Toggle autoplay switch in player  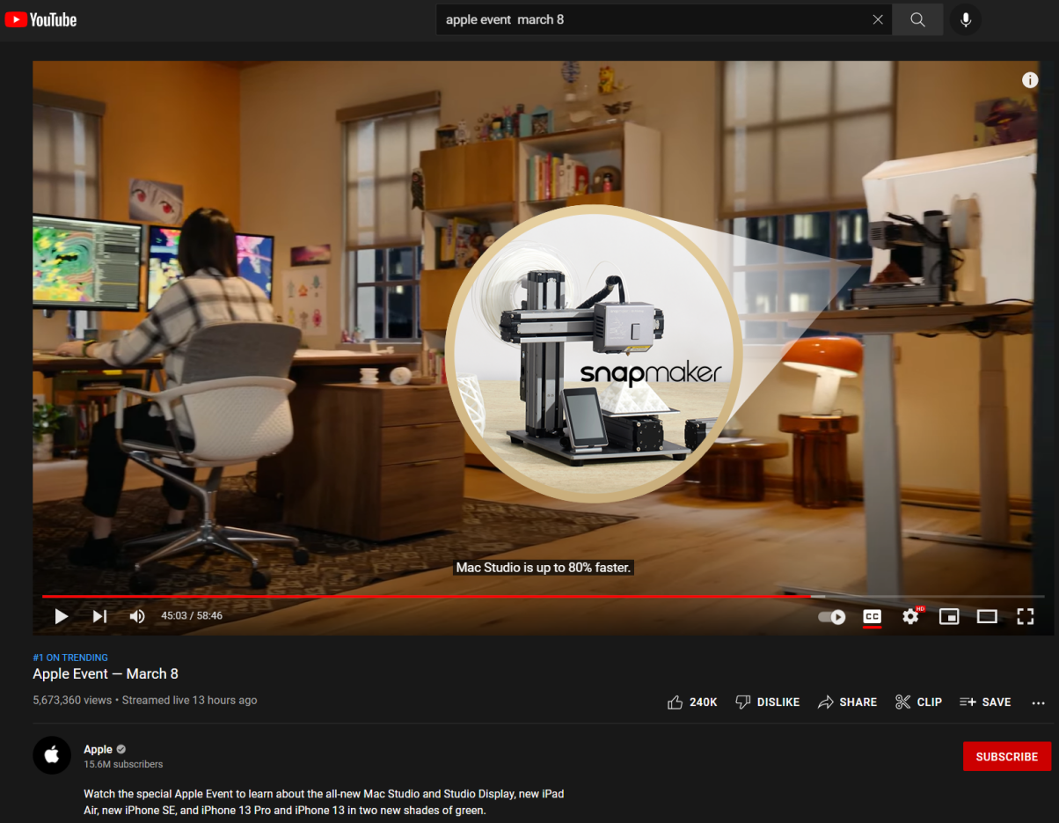[x=832, y=617]
